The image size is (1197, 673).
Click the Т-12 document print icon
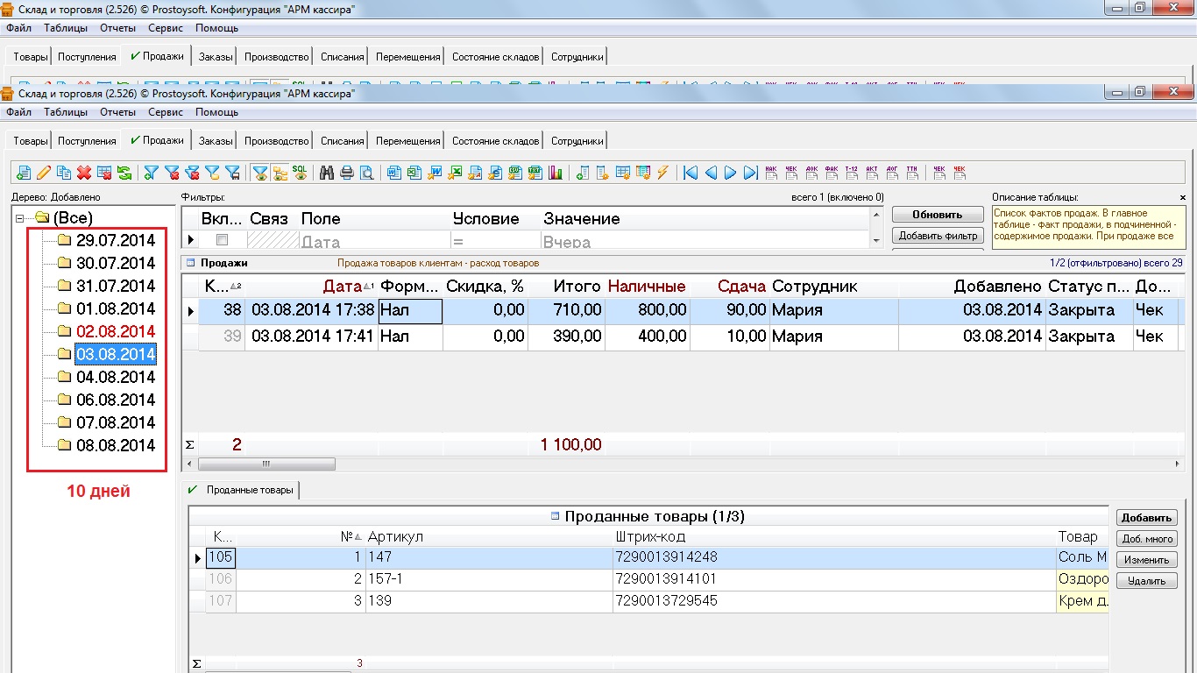pyautogui.click(x=851, y=173)
